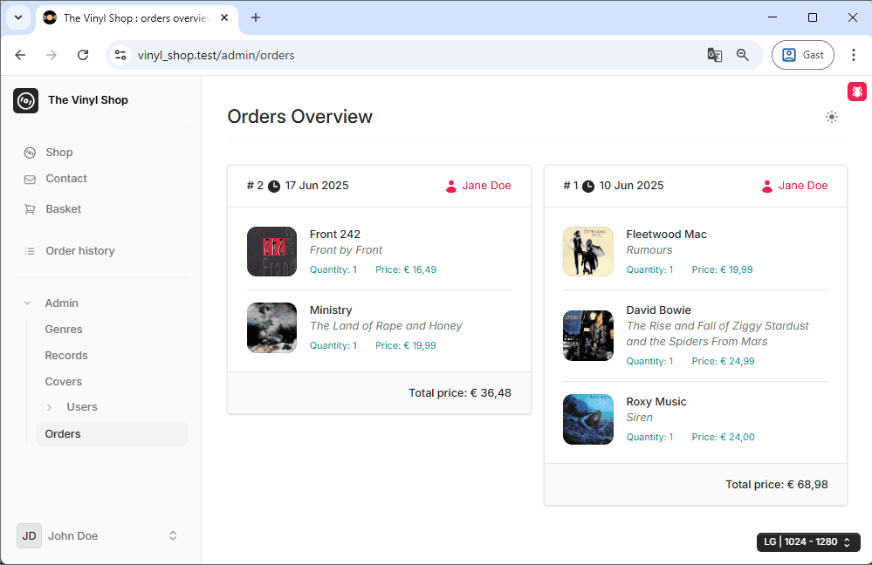
Task: Click the JD avatar badge
Action: click(29, 536)
